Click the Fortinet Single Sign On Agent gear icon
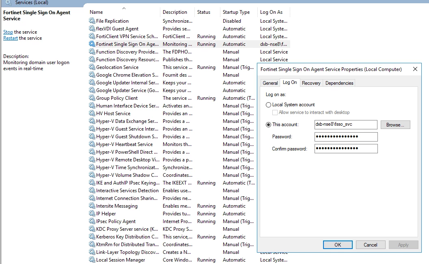 pos(92,44)
